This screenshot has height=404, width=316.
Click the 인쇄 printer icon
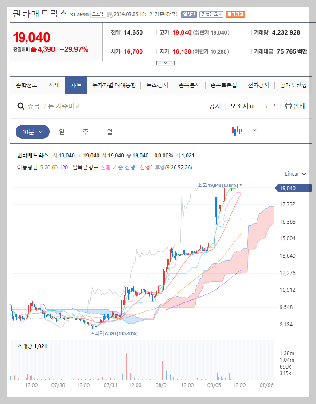[x=288, y=106]
